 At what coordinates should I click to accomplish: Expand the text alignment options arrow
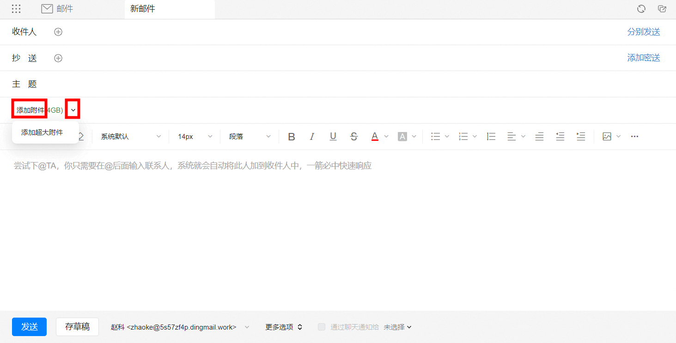(x=523, y=137)
